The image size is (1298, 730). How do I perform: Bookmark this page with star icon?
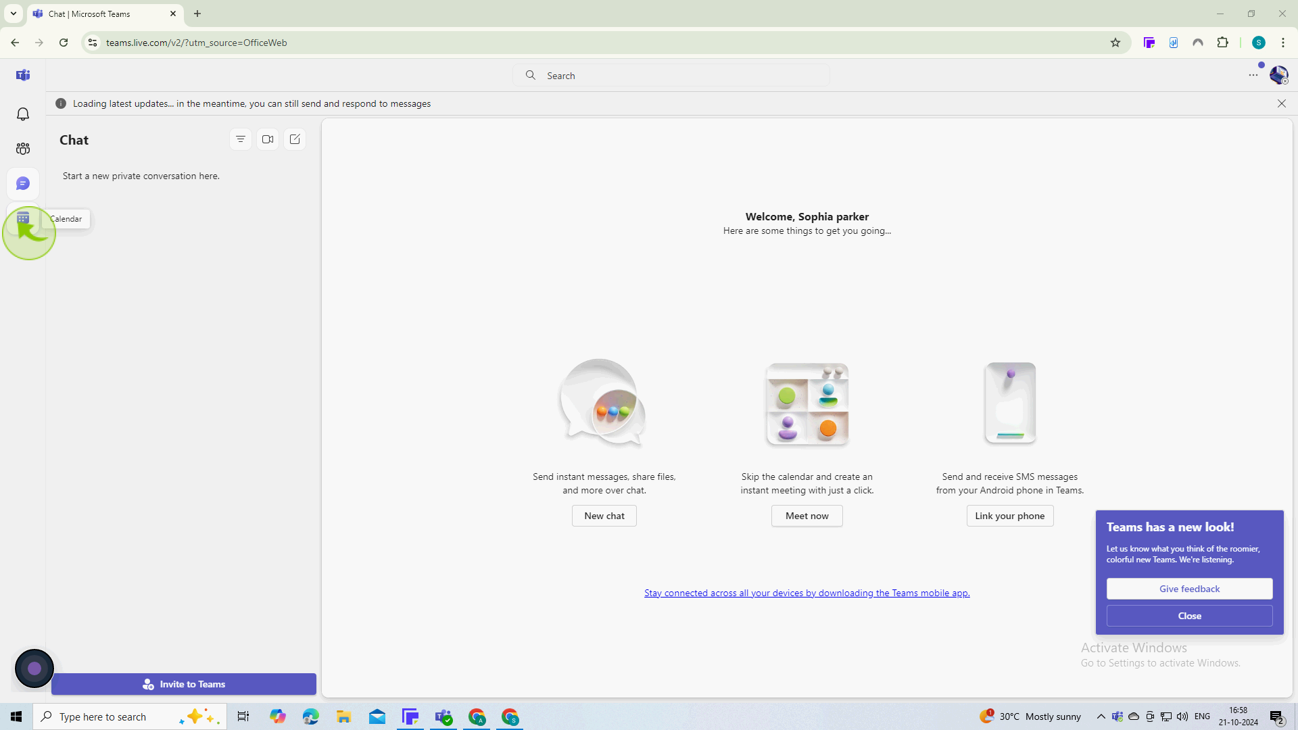pyautogui.click(x=1115, y=43)
